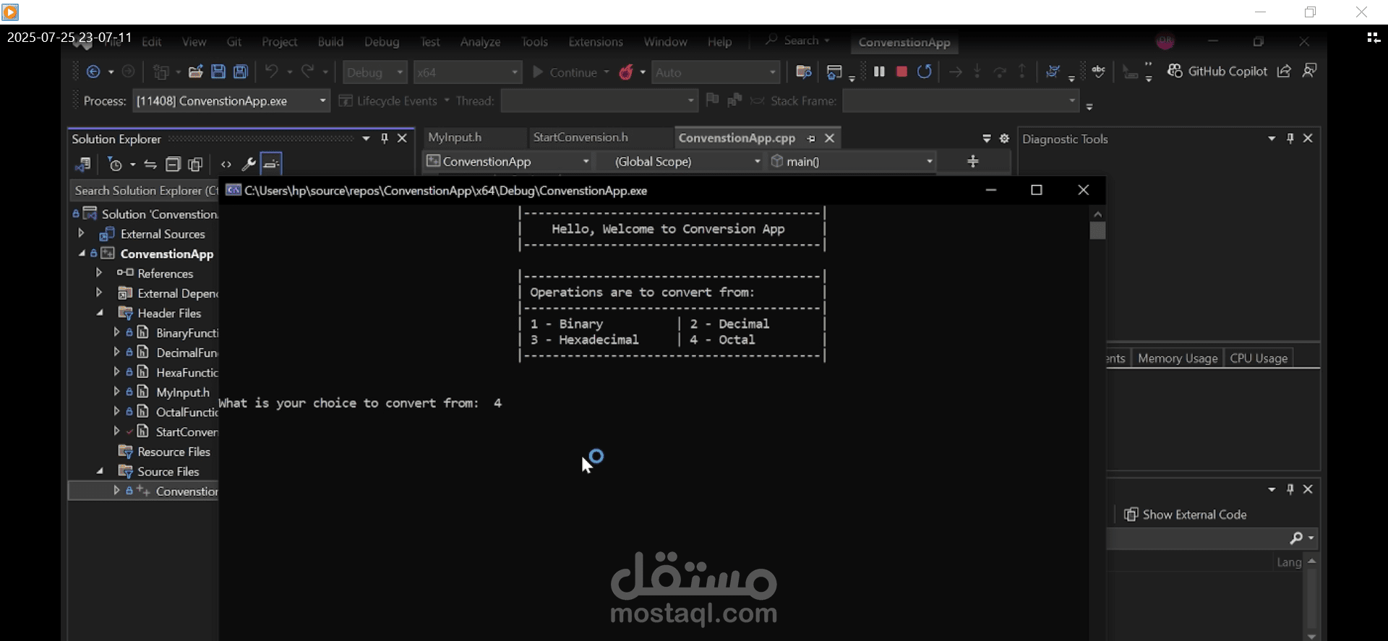
Task: Click the editor split window icon
Action: (x=973, y=161)
